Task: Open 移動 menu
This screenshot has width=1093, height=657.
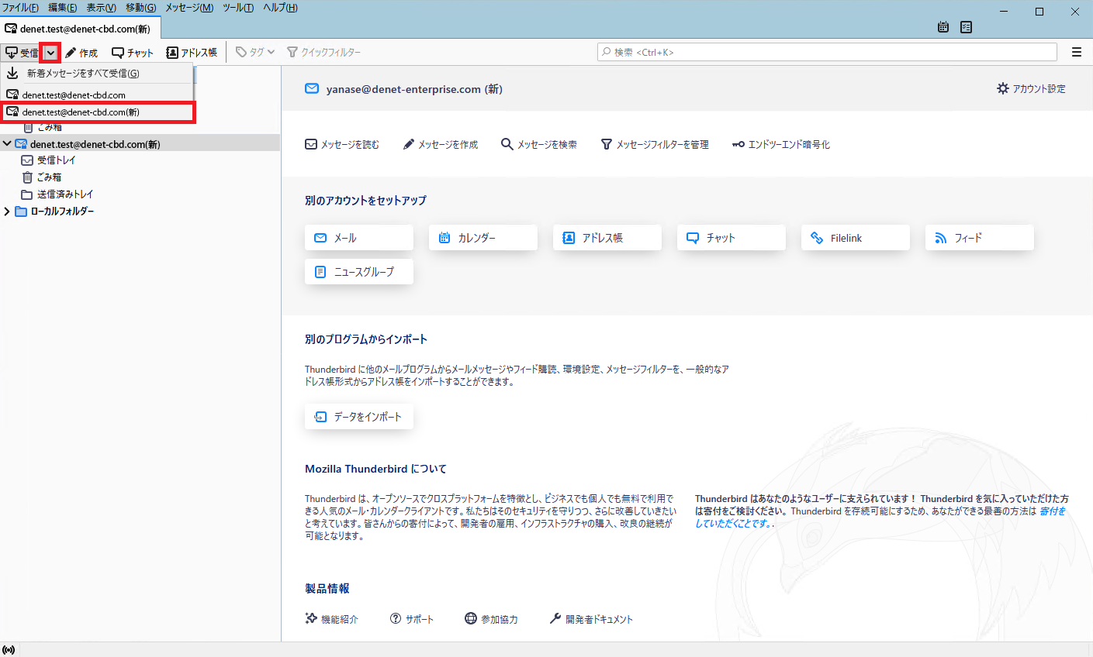Action: pyautogui.click(x=140, y=8)
